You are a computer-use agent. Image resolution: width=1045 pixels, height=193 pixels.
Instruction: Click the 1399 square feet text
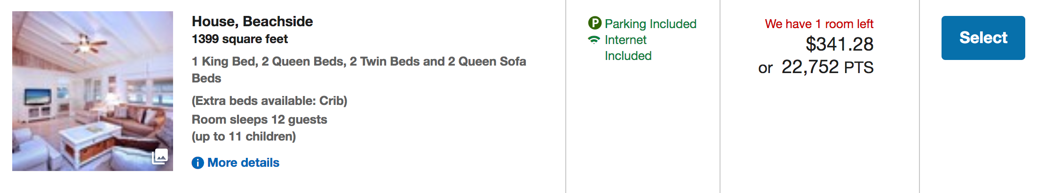[x=239, y=39]
